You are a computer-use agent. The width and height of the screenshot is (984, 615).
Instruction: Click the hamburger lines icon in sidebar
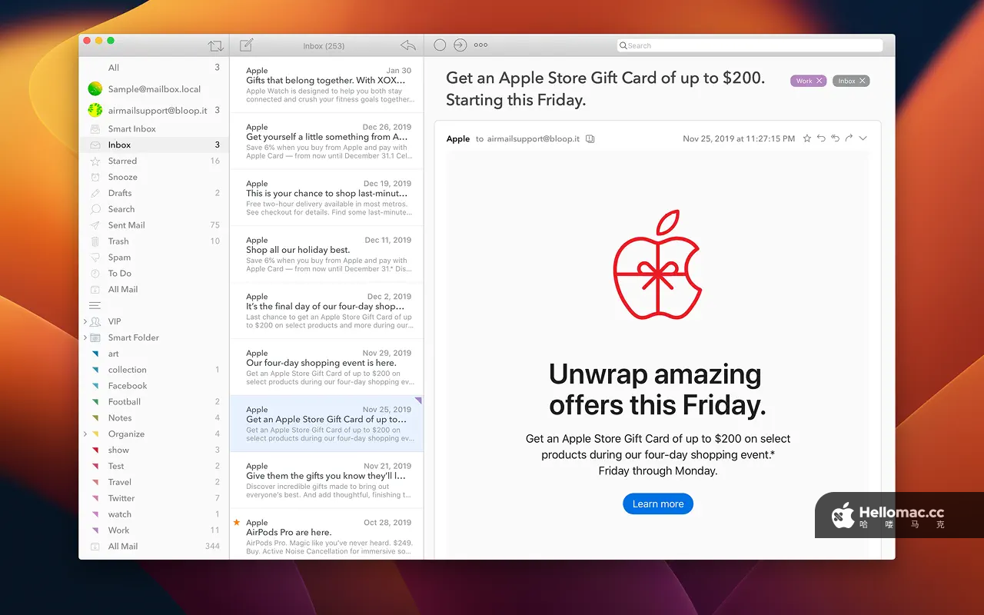(95, 305)
